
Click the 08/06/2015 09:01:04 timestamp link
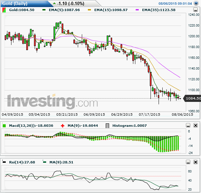[175, 3]
